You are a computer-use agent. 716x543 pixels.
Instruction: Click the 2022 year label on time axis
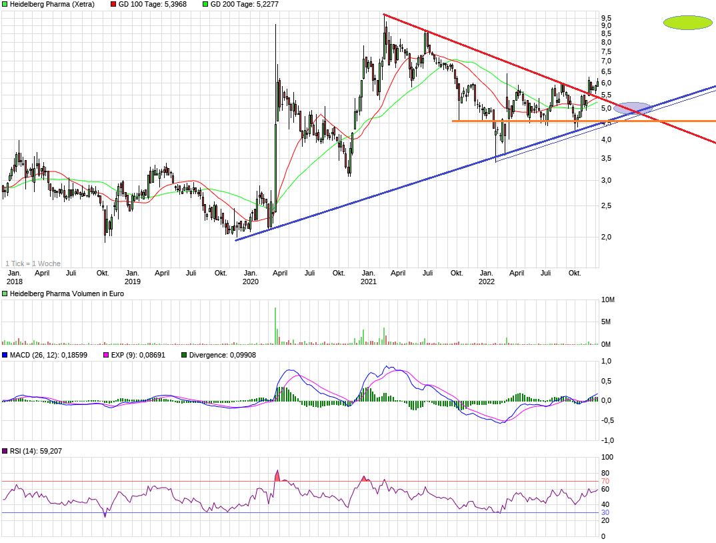point(486,282)
